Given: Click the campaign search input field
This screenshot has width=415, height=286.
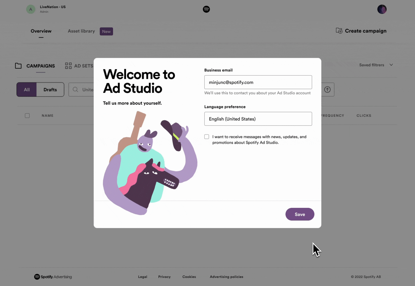Looking at the screenshot, I should point(81,90).
